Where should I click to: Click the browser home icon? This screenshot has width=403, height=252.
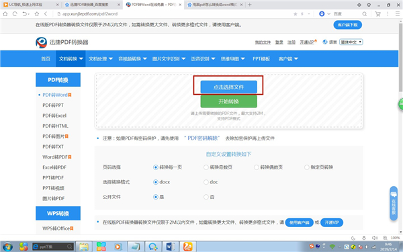coord(5,14)
